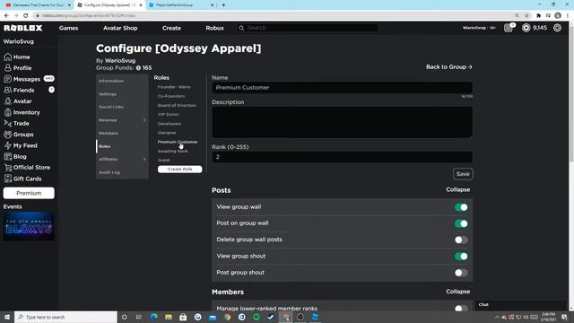Open the Bloxys event banner
Viewport: 574px width, 323px height.
(29, 226)
